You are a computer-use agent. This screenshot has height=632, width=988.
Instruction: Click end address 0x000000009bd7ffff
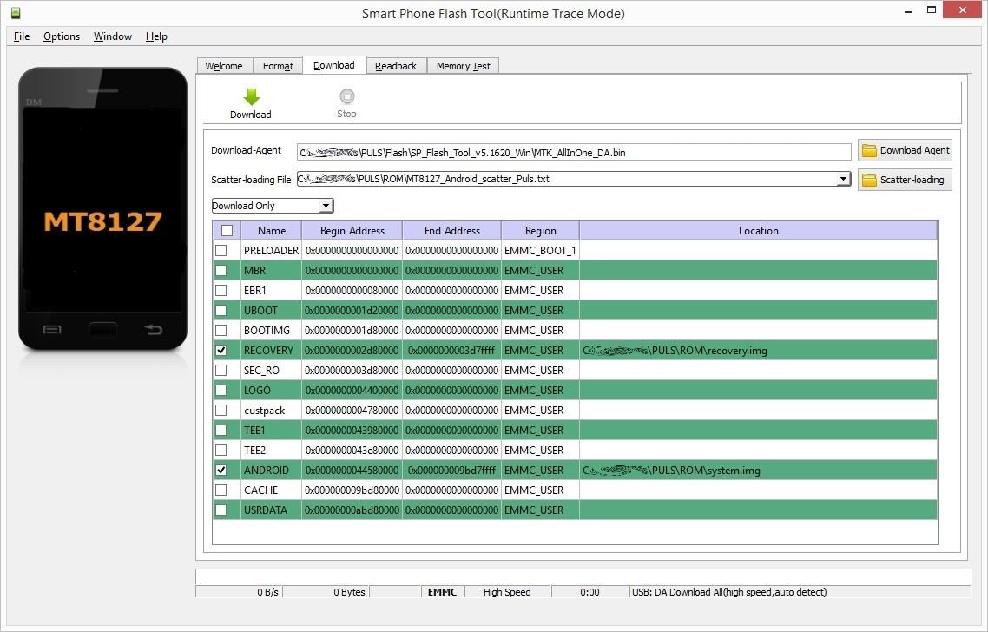coord(451,470)
